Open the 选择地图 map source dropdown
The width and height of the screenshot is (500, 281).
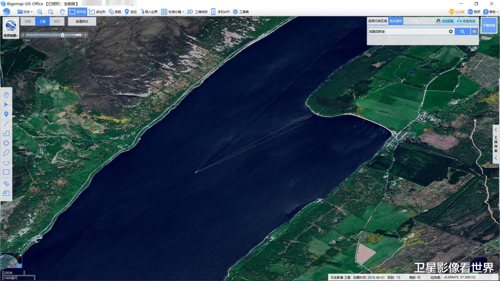(11, 36)
